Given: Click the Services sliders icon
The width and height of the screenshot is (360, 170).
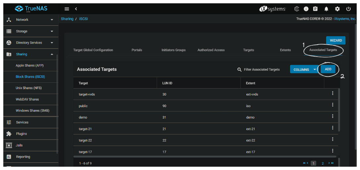Looking at the screenshot, I should point(9,122).
